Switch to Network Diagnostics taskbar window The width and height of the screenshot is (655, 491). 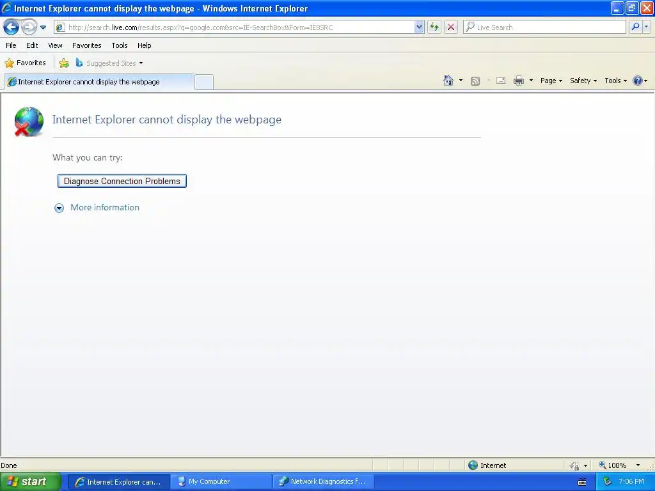[323, 482]
